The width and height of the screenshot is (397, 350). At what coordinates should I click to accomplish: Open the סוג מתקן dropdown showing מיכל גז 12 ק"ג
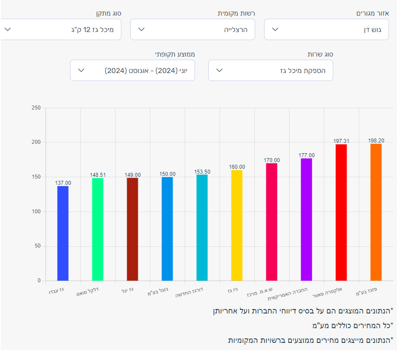pos(61,29)
